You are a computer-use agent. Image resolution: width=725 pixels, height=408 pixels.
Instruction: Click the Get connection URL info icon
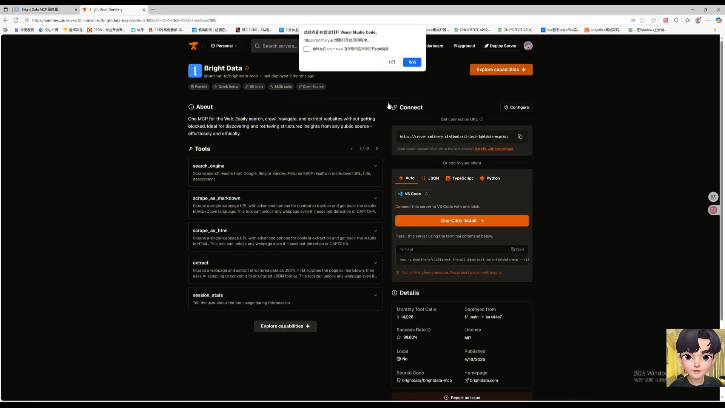pos(481,119)
